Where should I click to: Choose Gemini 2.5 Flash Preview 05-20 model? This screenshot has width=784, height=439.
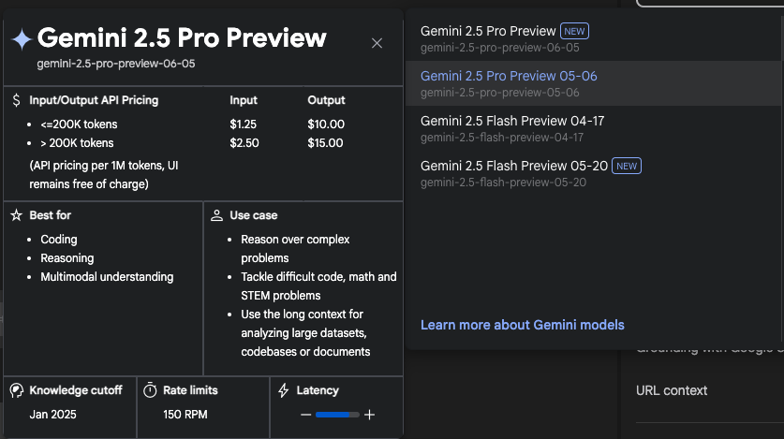coord(593,173)
